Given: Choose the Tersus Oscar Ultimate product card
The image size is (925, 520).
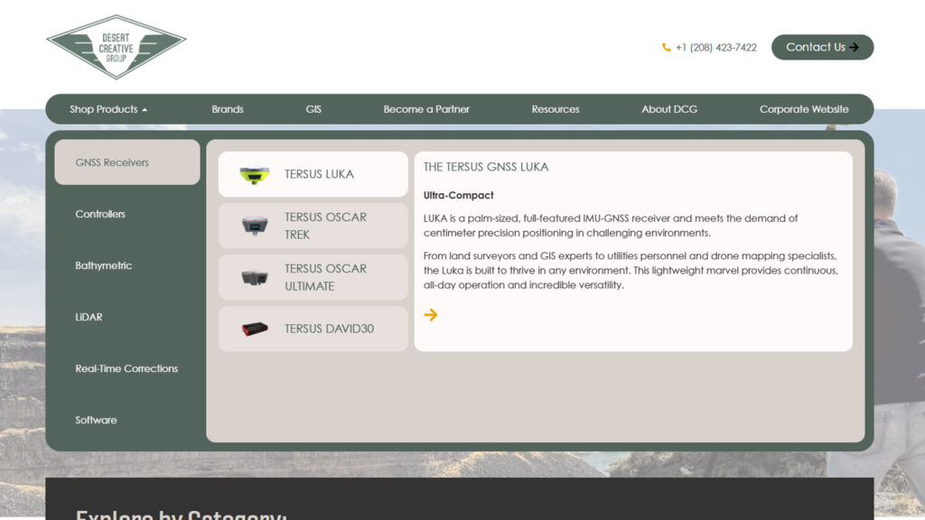Looking at the screenshot, I should 313,277.
